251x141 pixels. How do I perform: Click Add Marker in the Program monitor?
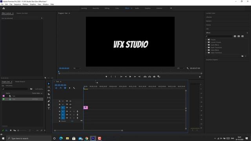pos(106,77)
